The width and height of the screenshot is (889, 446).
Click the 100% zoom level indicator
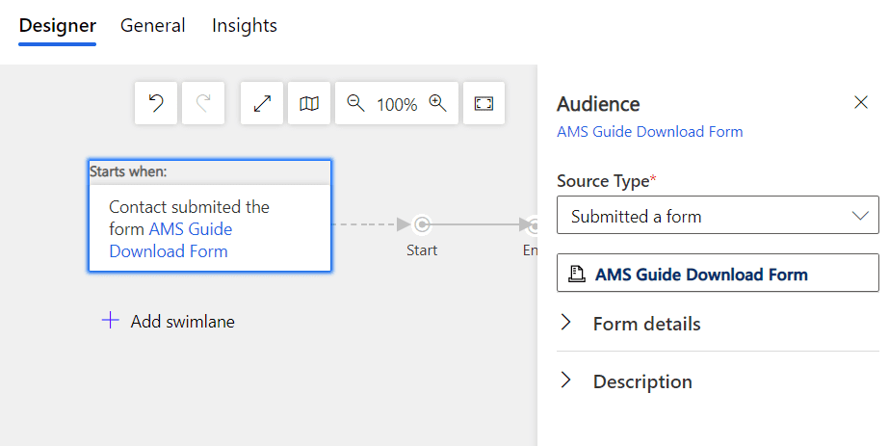[397, 104]
